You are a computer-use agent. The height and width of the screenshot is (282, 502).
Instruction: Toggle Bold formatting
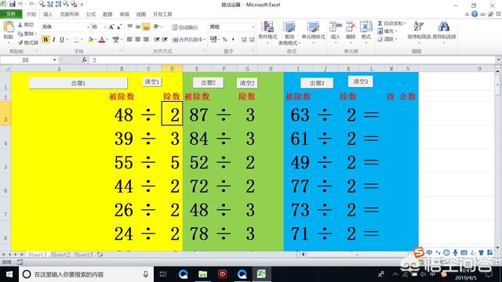tap(45, 39)
